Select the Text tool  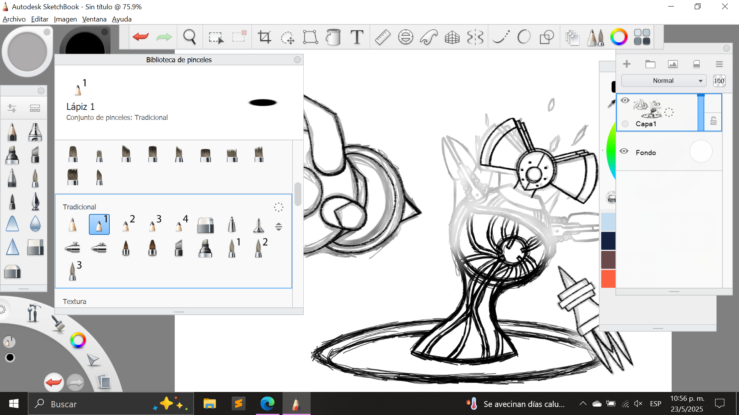point(357,37)
